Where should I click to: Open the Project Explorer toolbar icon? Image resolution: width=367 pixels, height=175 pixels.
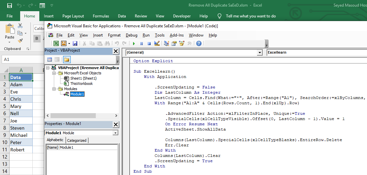(166, 43)
